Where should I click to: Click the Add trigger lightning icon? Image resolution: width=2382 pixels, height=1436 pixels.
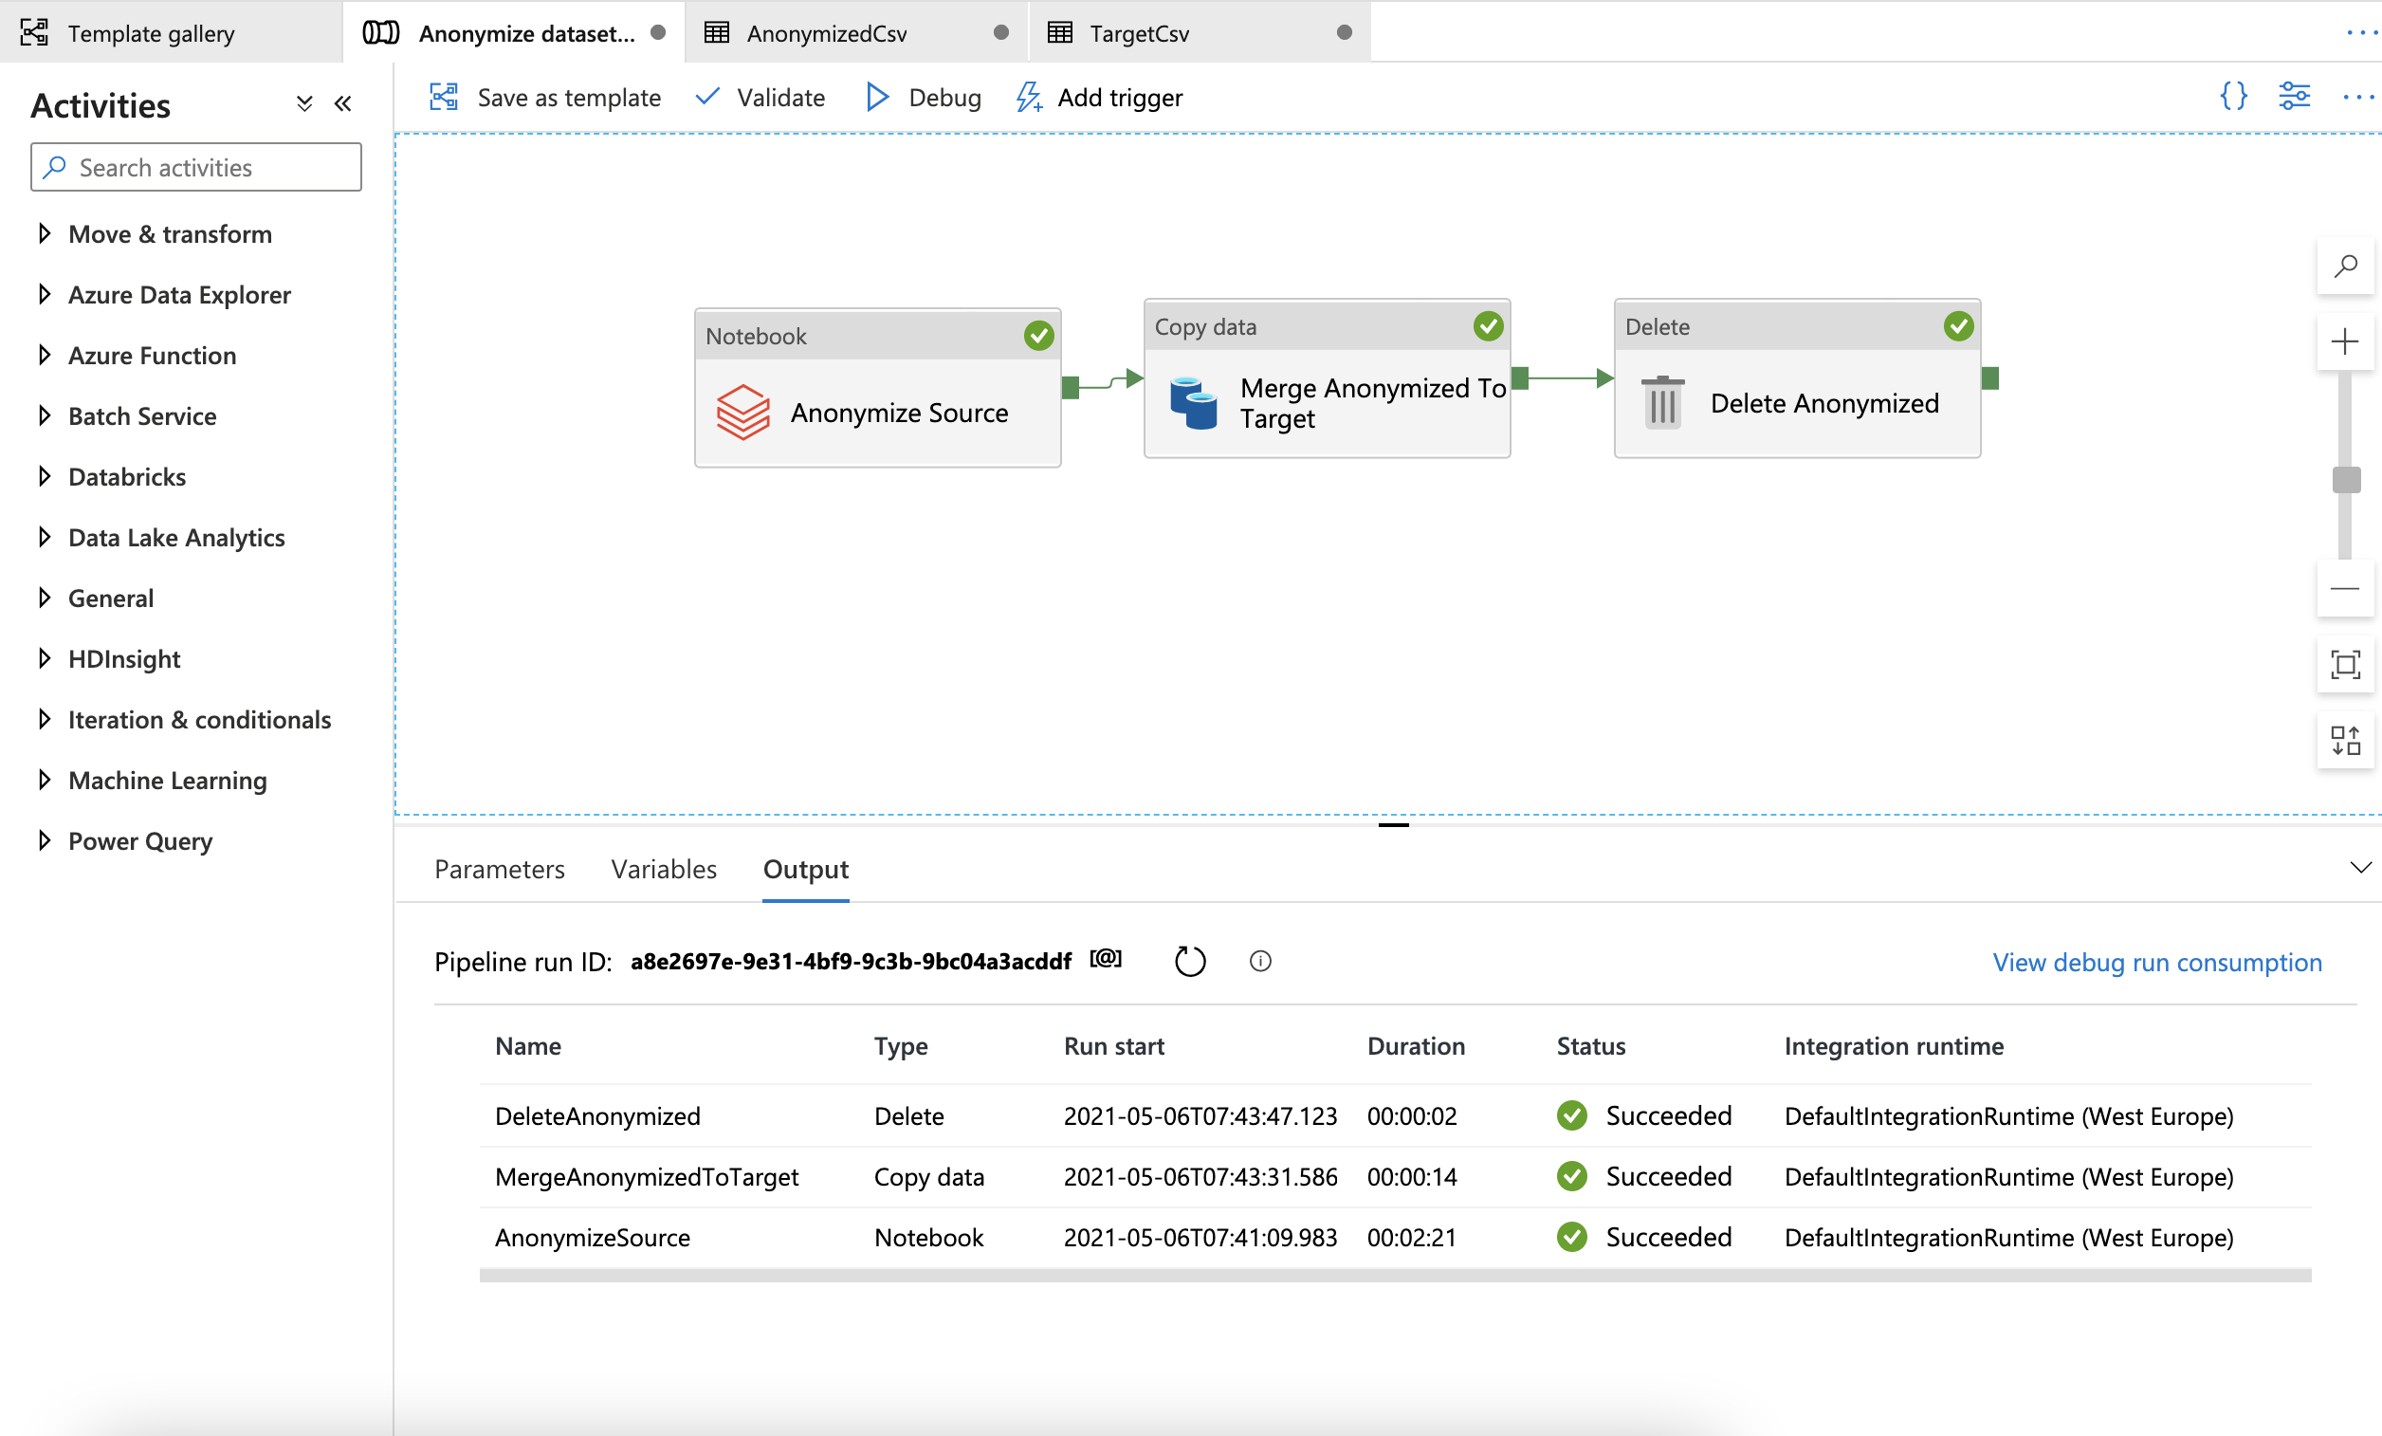pyautogui.click(x=1029, y=97)
